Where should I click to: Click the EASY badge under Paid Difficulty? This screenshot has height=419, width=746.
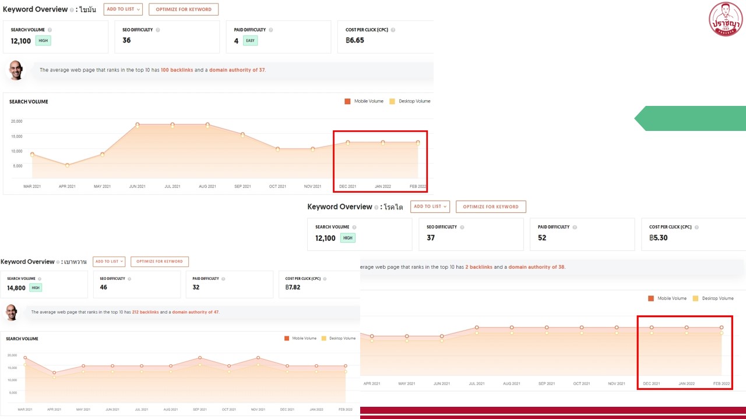(x=250, y=41)
